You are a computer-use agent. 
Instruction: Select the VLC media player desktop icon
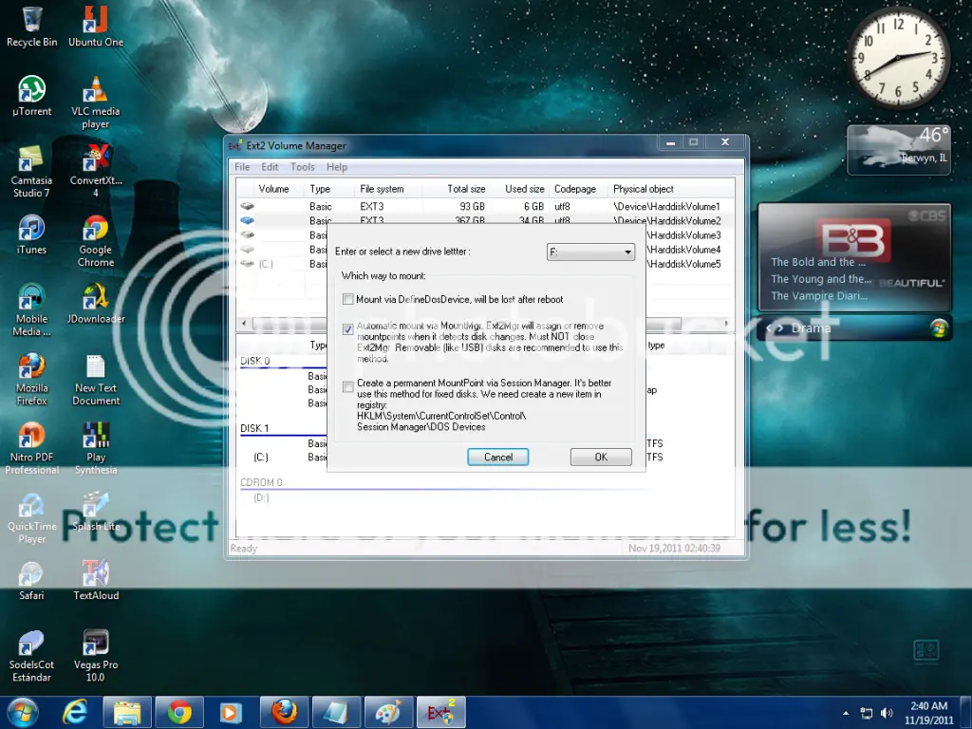(96, 103)
